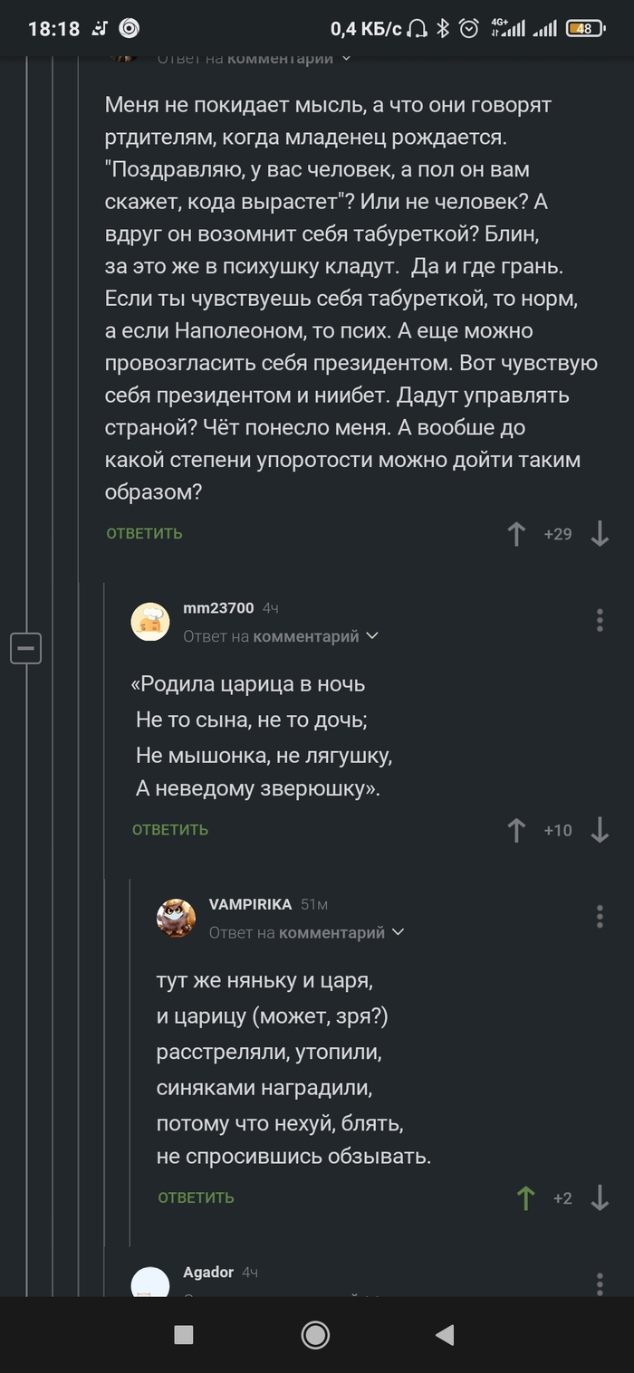
Task: Open VAMPIRIKA's profile avatar
Action: (177, 918)
